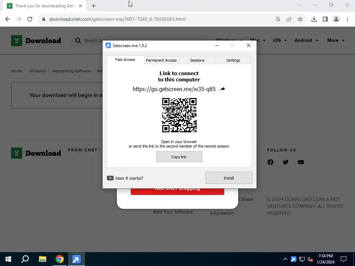
Task: Click the CNET Download logo in header
Action: click(36, 41)
